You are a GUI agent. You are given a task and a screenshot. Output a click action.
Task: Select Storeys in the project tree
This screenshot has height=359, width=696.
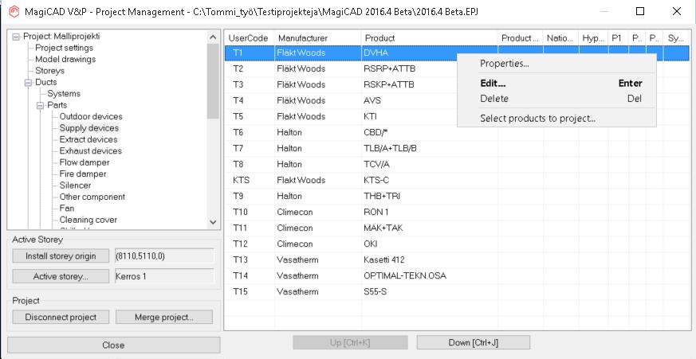click(49, 71)
